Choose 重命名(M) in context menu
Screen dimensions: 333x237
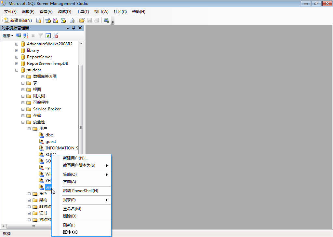(82, 209)
